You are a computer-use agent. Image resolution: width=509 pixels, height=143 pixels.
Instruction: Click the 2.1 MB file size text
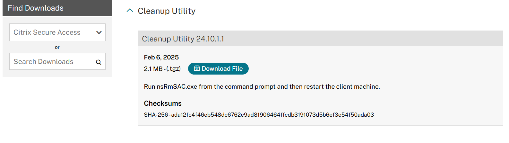pos(153,69)
